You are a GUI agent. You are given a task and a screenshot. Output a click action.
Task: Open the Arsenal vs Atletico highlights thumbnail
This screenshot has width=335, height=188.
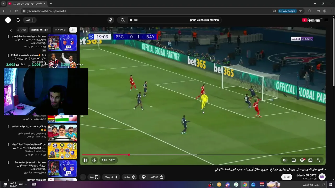point(62,43)
